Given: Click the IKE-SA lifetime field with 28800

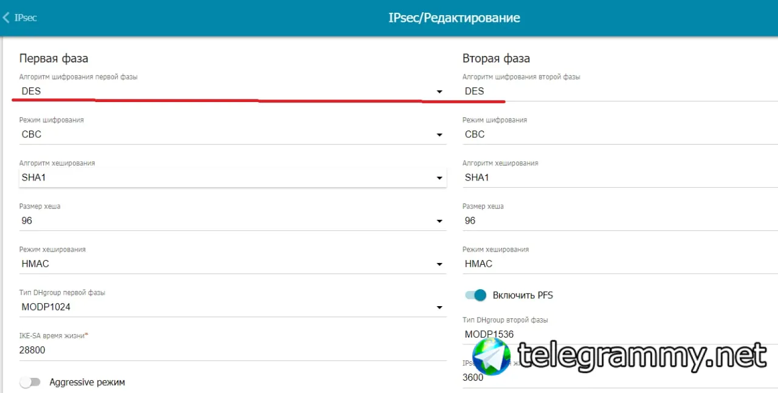Looking at the screenshot, I should pos(233,350).
